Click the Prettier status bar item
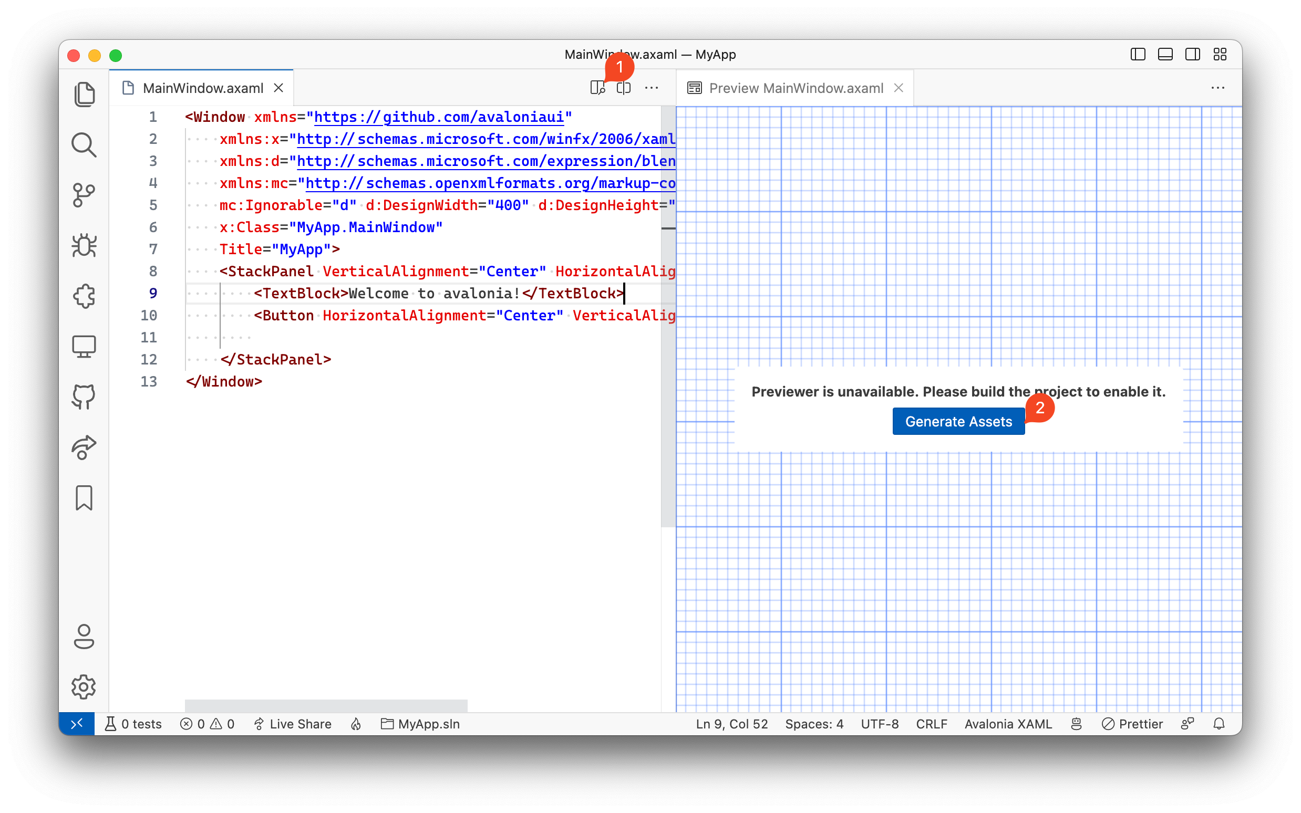 (1132, 723)
